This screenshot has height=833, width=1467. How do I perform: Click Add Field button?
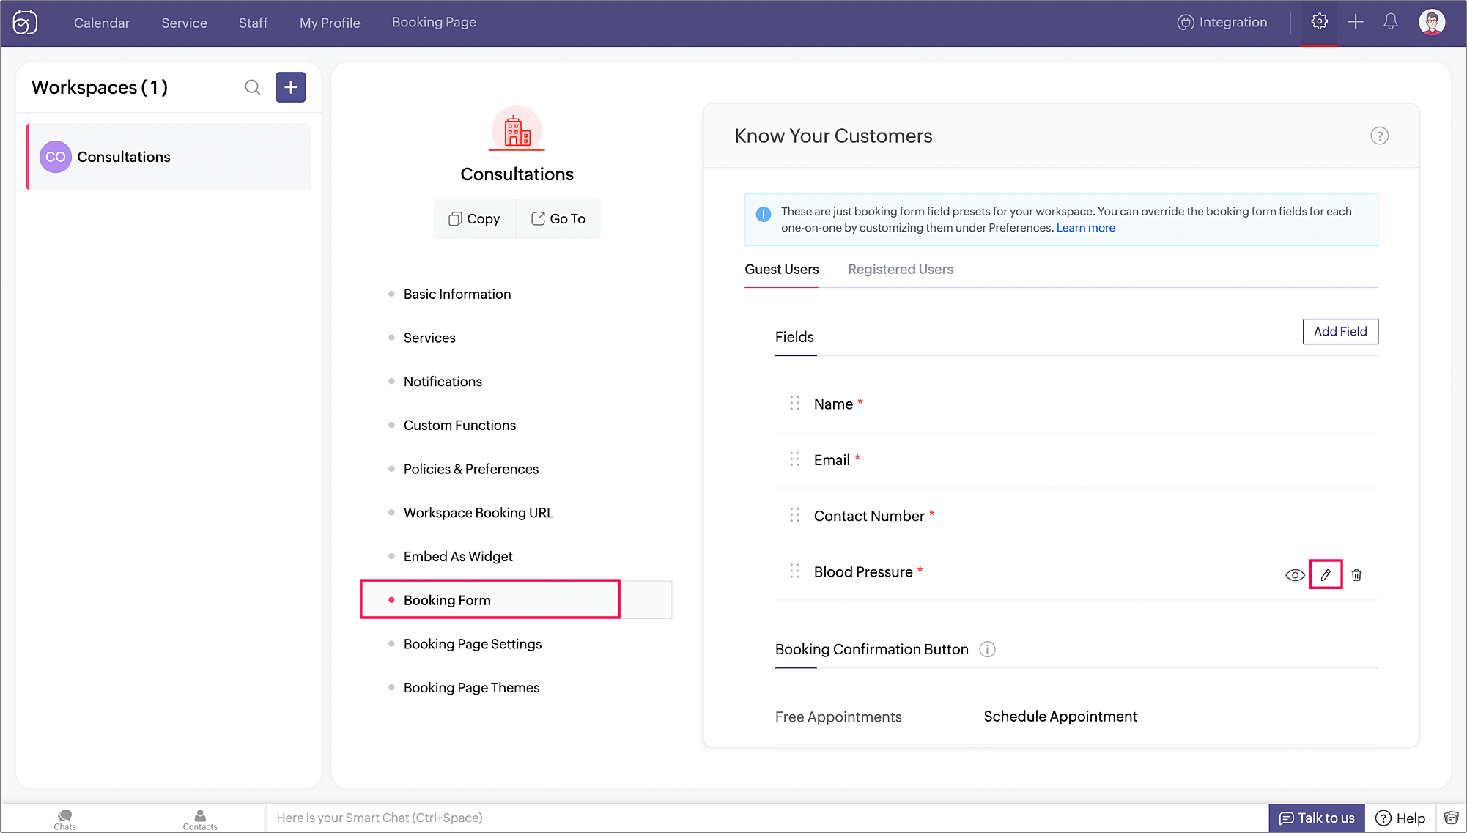1339,332
